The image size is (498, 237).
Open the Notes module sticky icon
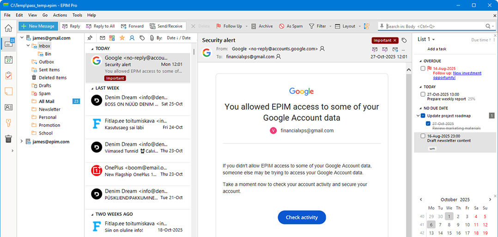[x=8, y=91]
